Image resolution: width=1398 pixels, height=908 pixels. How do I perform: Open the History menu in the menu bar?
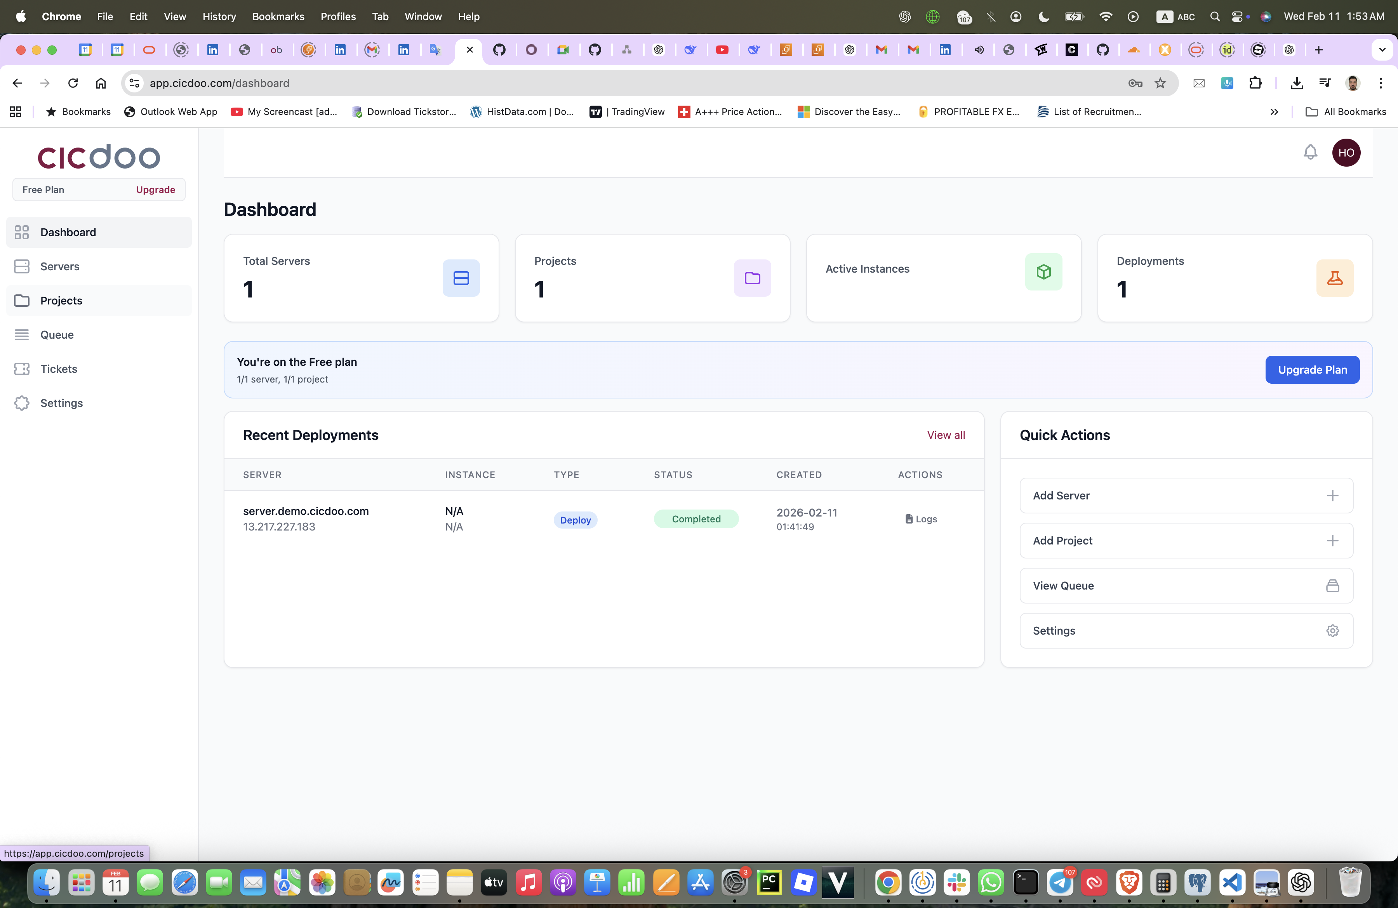click(x=219, y=16)
